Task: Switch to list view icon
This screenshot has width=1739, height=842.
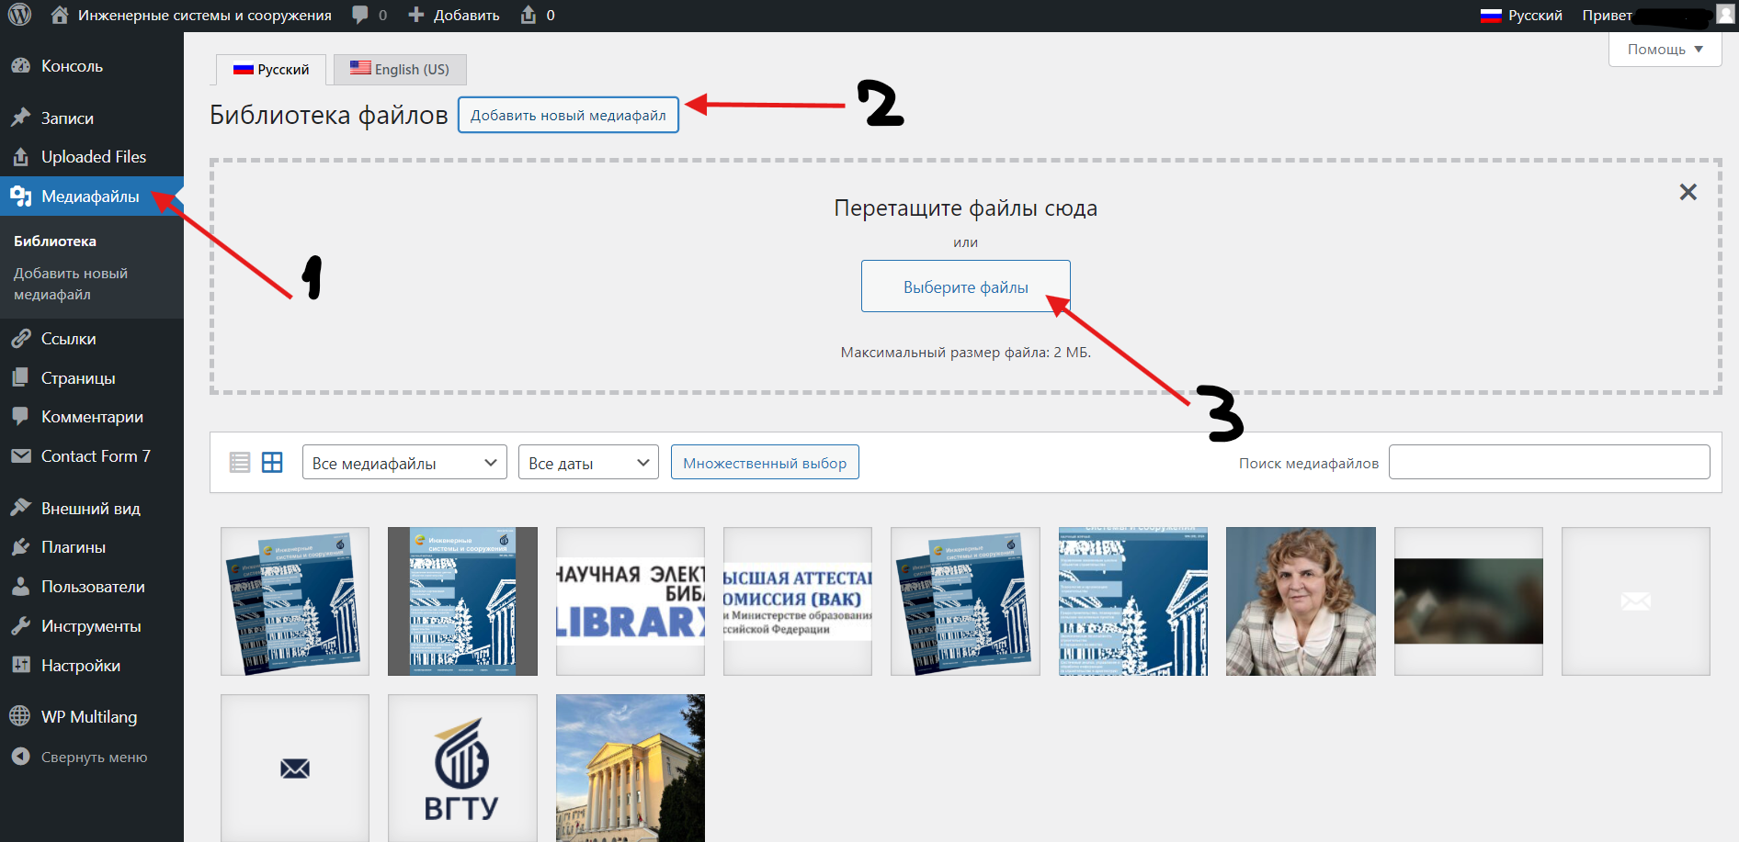Action: [240, 463]
